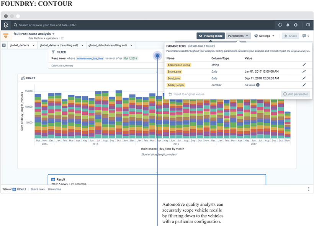Click the applications breadcrumb link
The width and height of the screenshot is (314, 226).
pyautogui.click(x=52, y=38)
